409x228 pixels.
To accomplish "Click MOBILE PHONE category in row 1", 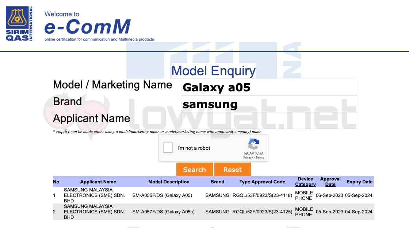I will point(304,195).
